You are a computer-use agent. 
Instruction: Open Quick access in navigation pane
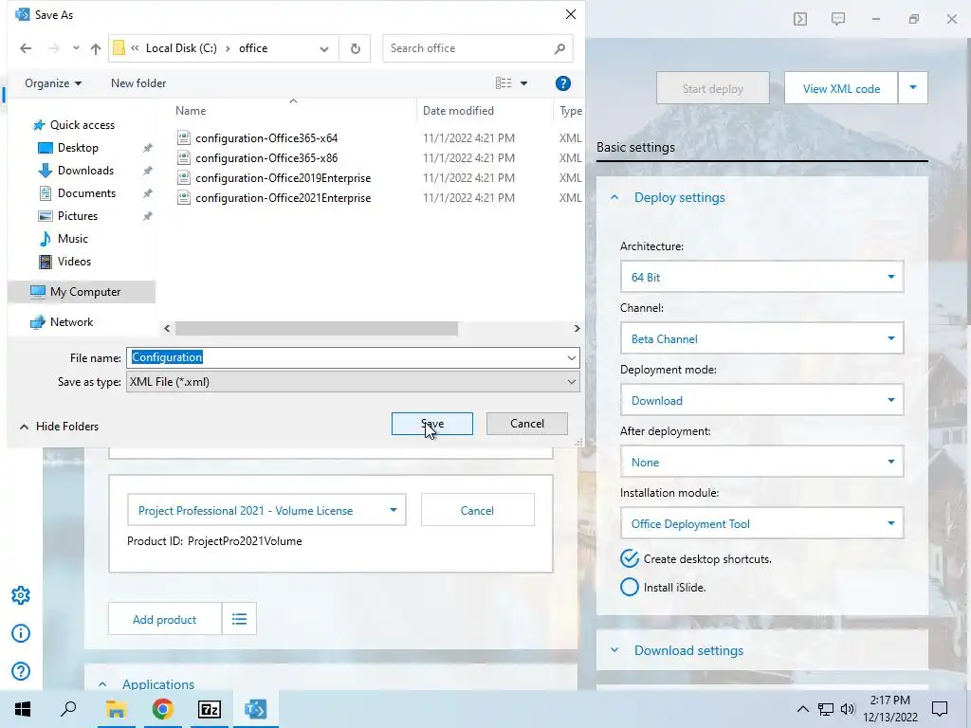tap(82, 125)
